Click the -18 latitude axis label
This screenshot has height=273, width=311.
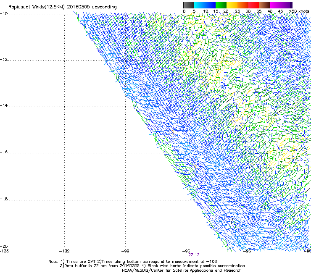coord(4,199)
